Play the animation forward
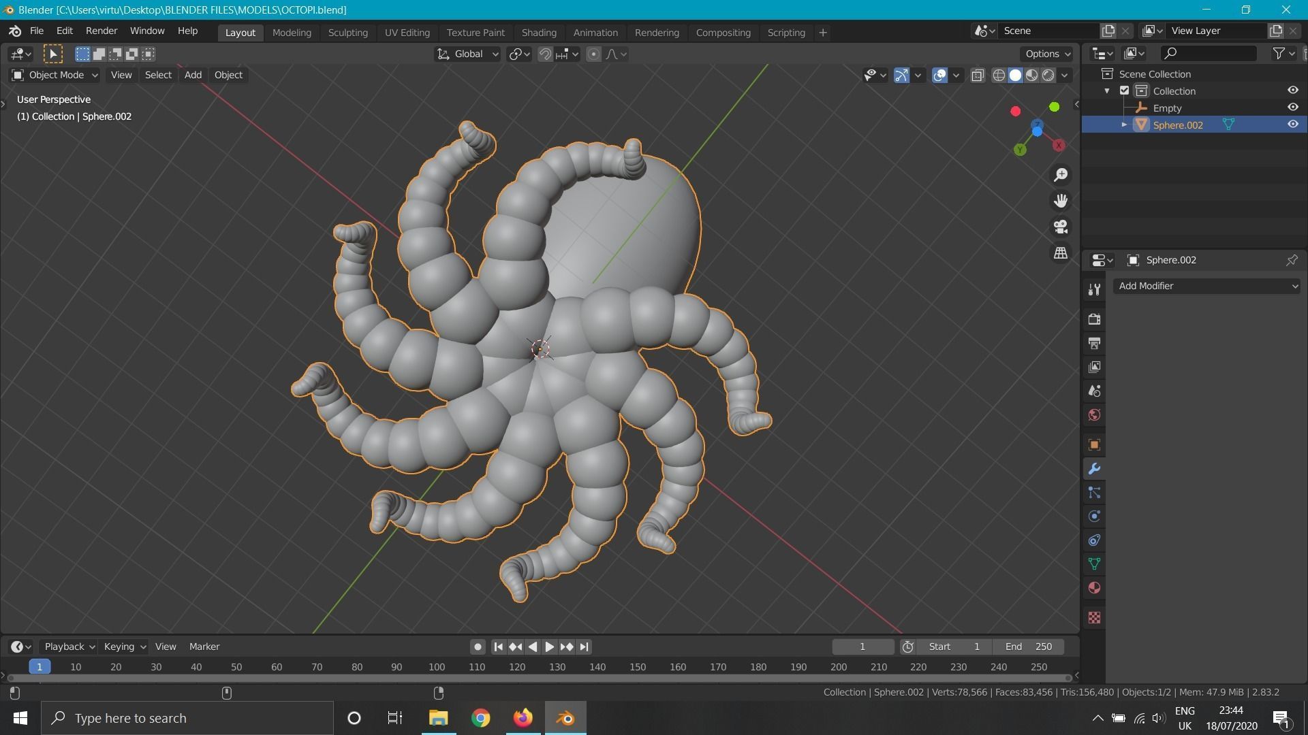This screenshot has height=735, width=1308. [x=549, y=647]
